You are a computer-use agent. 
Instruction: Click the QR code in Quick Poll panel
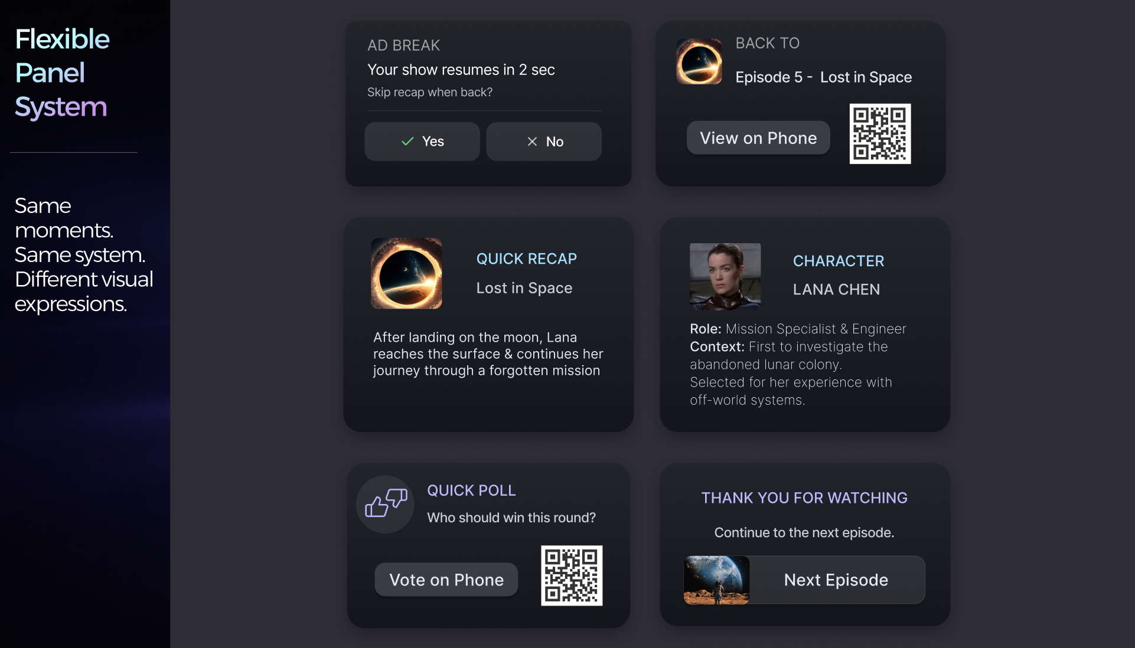[572, 575]
